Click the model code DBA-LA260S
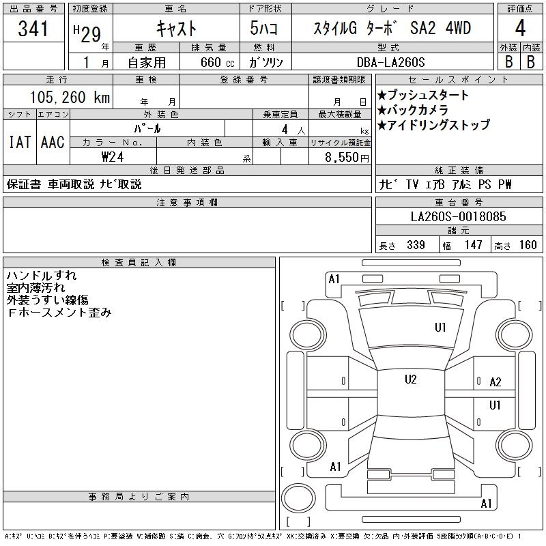The width and height of the screenshot is (546, 546). [391, 62]
